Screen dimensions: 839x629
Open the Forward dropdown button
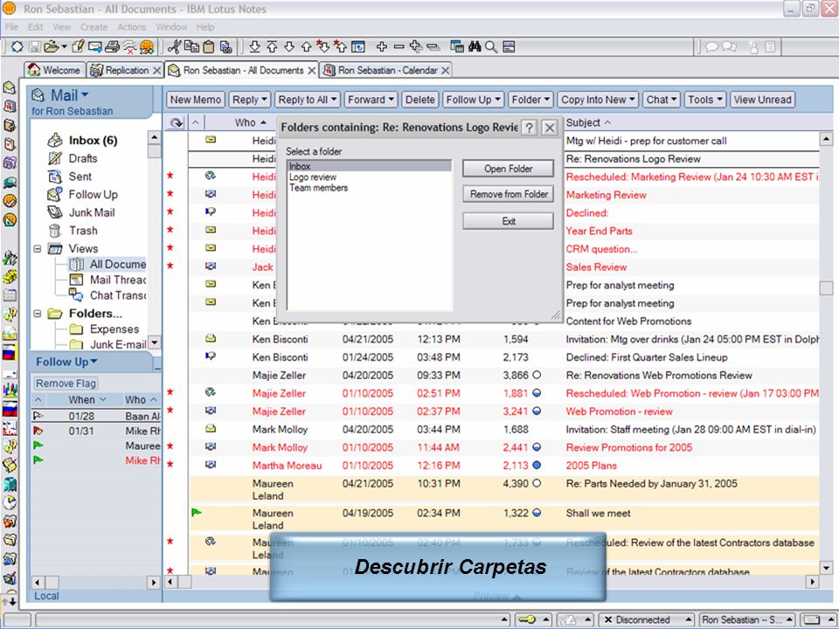(371, 100)
